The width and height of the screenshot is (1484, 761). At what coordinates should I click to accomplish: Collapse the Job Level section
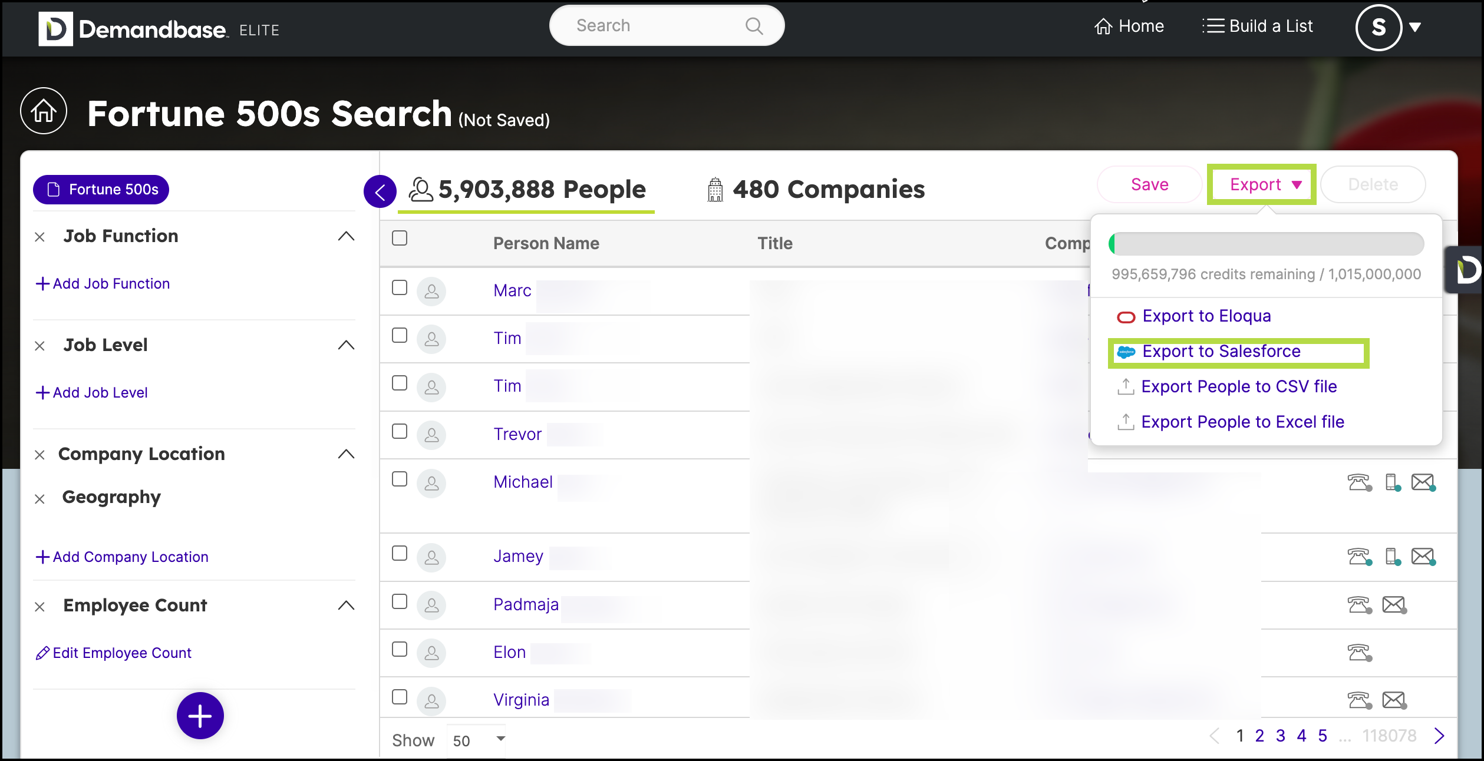347,345
